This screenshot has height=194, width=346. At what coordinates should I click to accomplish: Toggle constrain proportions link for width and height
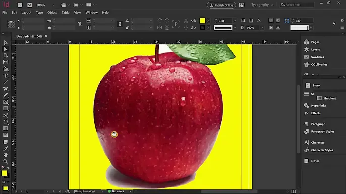pyautogui.click(x=80, y=24)
